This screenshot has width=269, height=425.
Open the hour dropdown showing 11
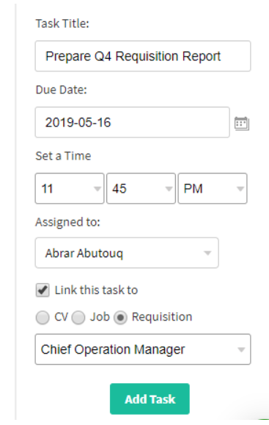70,188
